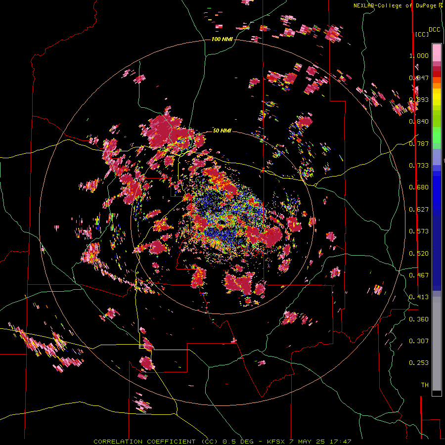Screen dimensions: 445x445
Task: Click the 100 NMI range ring label
Action: (222, 39)
